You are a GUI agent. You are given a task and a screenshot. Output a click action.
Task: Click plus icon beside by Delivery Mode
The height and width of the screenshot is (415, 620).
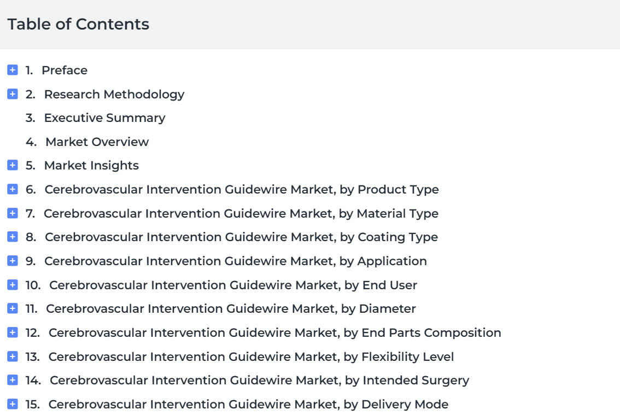click(13, 404)
